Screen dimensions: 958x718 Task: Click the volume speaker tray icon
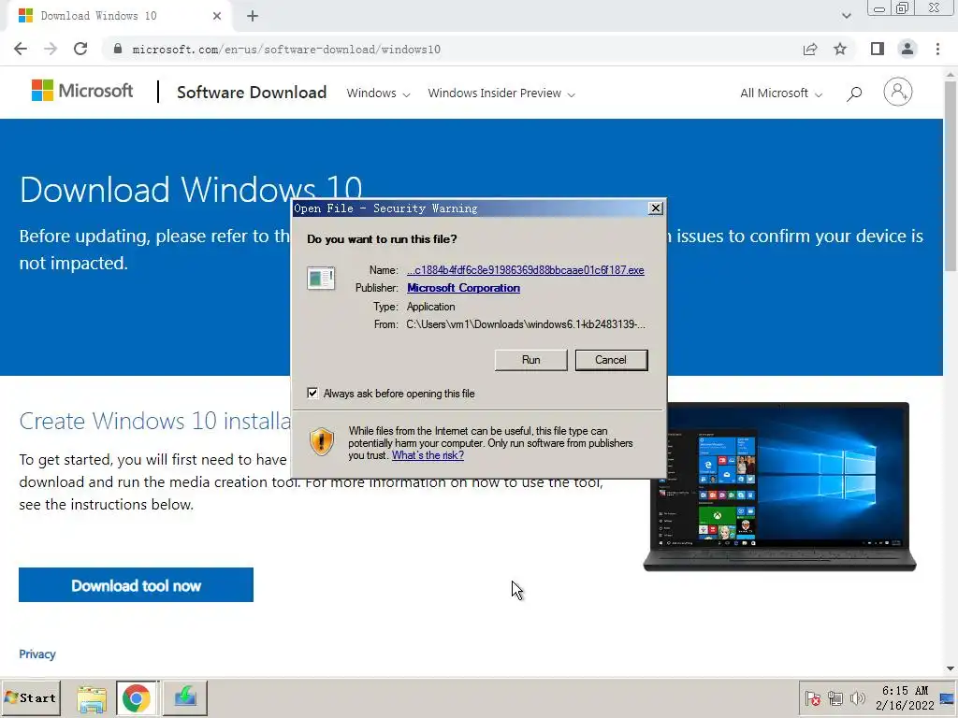[858, 698]
